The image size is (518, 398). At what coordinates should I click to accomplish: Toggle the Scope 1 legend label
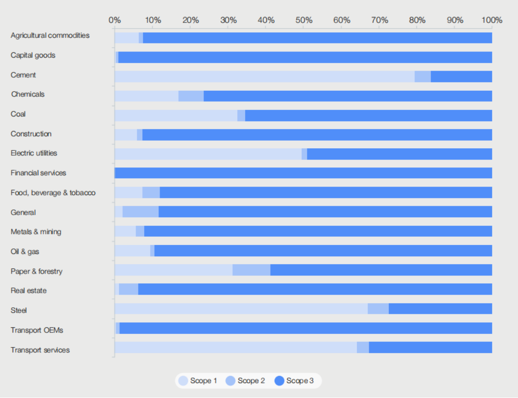[x=204, y=381]
